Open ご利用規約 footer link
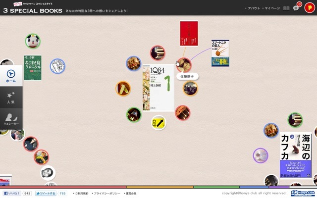The width and height of the screenshot is (317, 198). click(x=81, y=194)
